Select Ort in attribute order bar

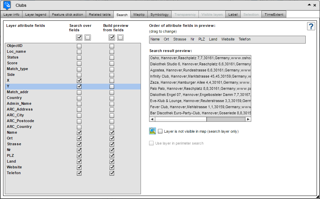coord(166,39)
